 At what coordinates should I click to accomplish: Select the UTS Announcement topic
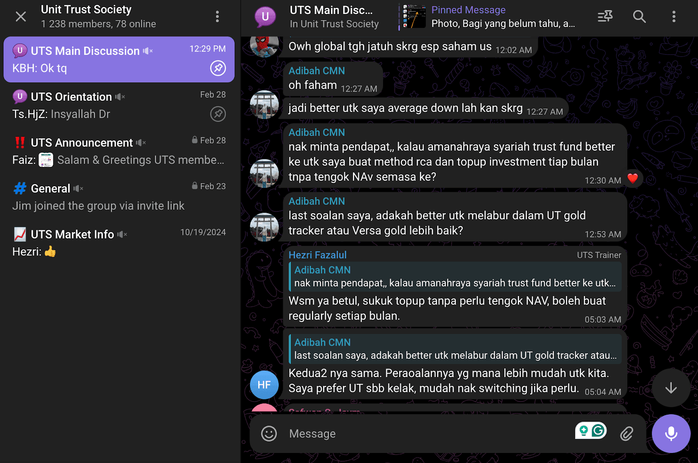(x=119, y=151)
